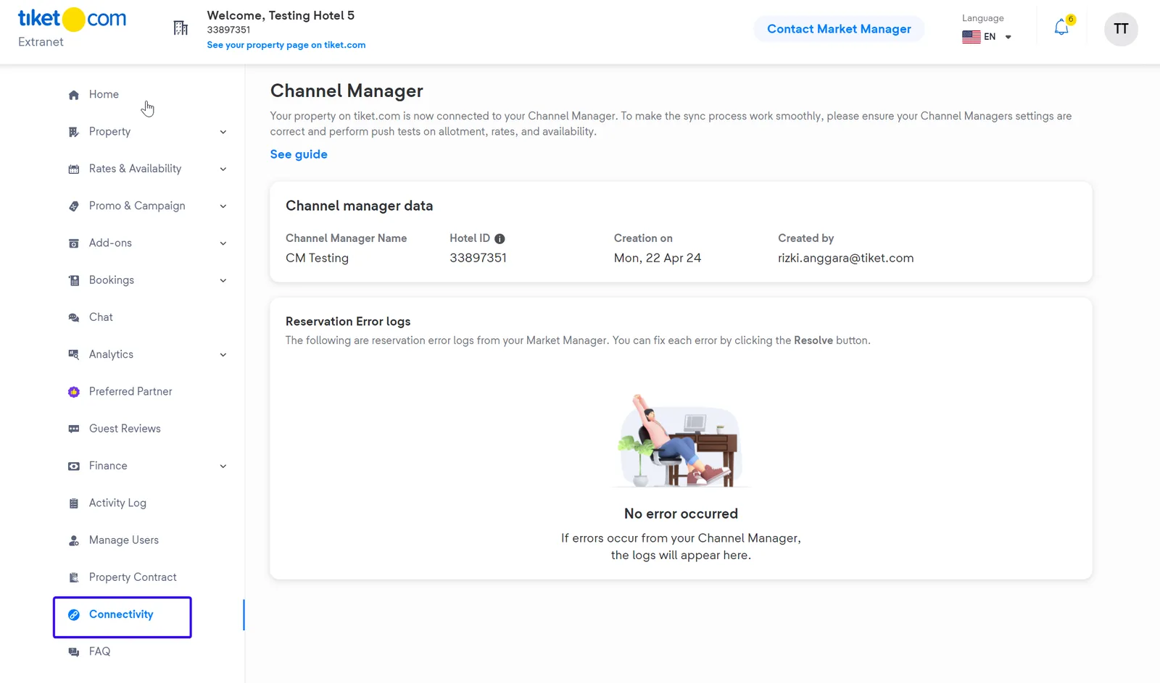Click the FAQ sidebar icon
Viewport: 1160px width, 683px height.
click(x=73, y=652)
